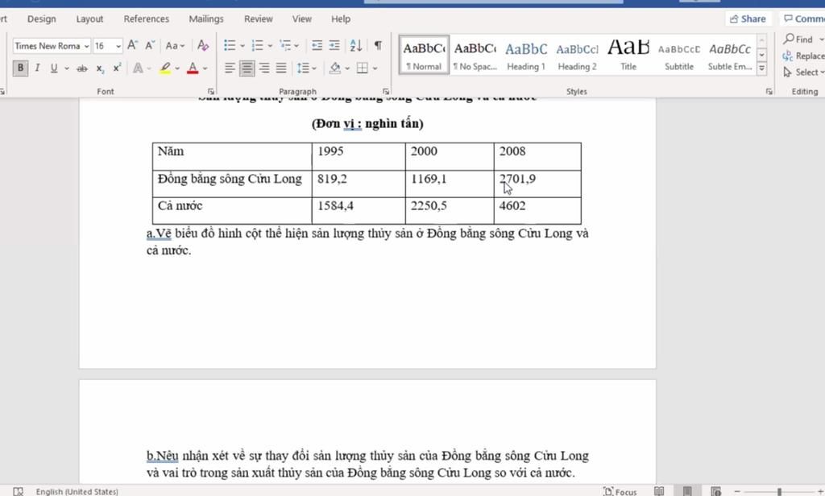
Task: Expand the underline style dropdown arrow
Action: pyautogui.click(x=67, y=68)
